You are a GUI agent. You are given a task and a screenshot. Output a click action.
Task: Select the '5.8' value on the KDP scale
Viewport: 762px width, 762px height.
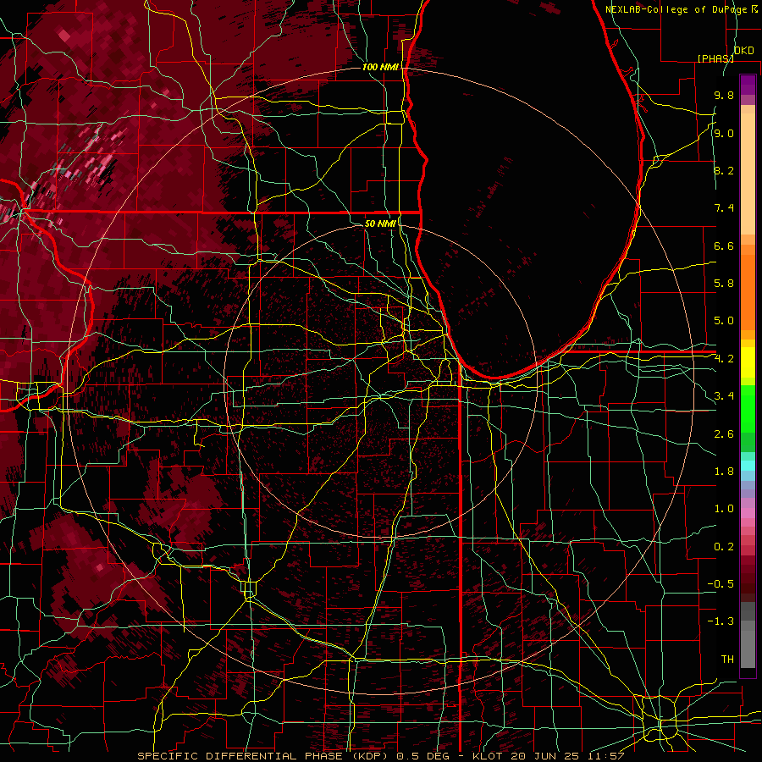724,284
